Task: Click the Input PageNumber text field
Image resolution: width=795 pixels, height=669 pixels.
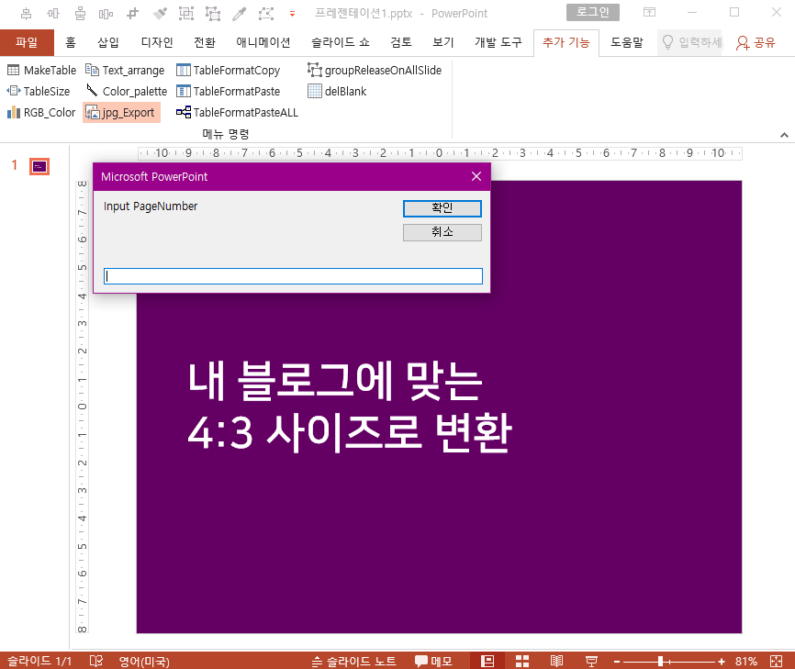Action: tap(293, 276)
